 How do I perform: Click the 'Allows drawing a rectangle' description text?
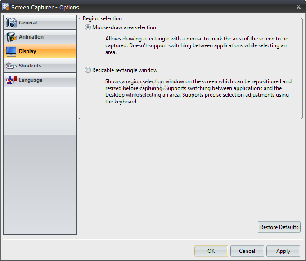tap(197, 45)
